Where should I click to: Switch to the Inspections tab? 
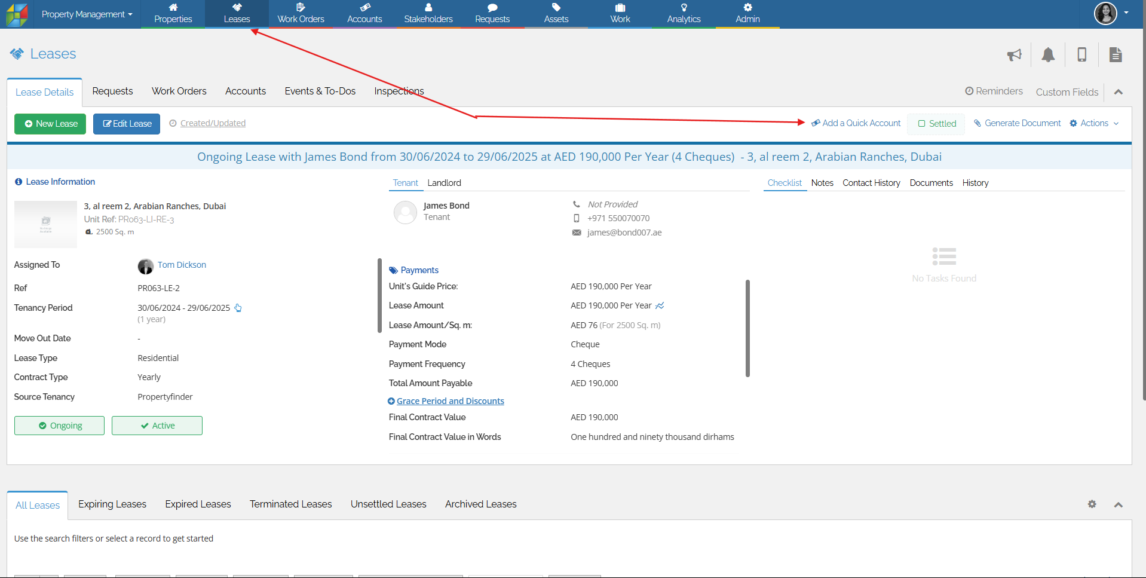click(399, 91)
